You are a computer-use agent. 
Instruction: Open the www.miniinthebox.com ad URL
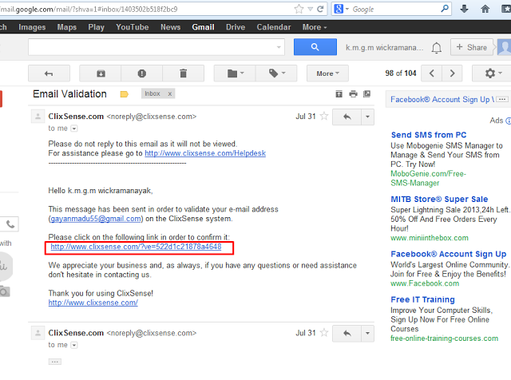click(x=430, y=238)
